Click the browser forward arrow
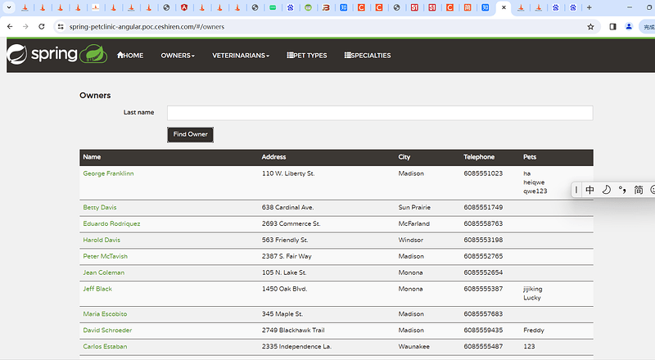 25,26
